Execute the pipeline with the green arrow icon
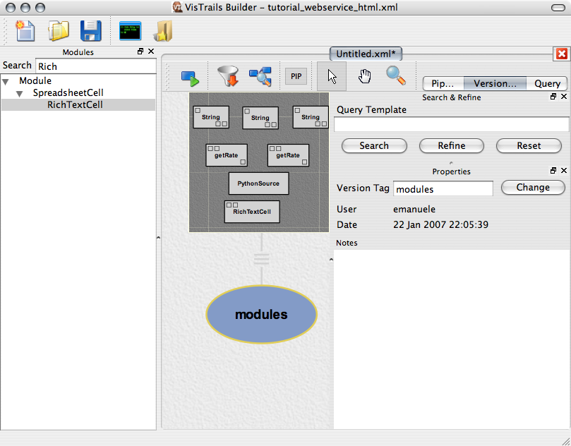 pos(190,76)
